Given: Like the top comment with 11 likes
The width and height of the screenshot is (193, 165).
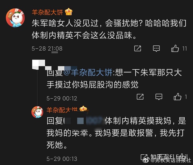Looking at the screenshot, I should pos(175,48).
